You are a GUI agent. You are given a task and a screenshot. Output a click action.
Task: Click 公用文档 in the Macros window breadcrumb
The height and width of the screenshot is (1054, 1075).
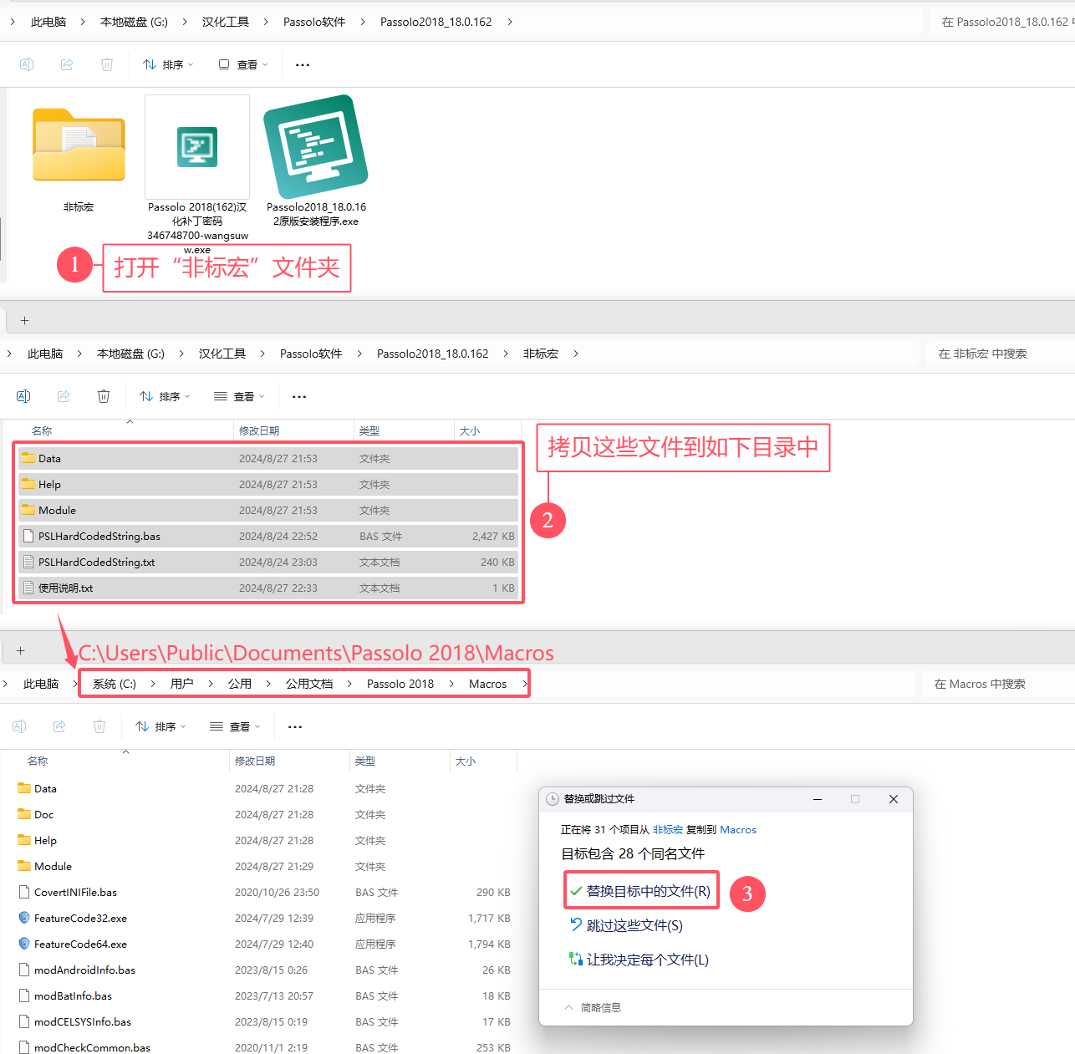309,684
